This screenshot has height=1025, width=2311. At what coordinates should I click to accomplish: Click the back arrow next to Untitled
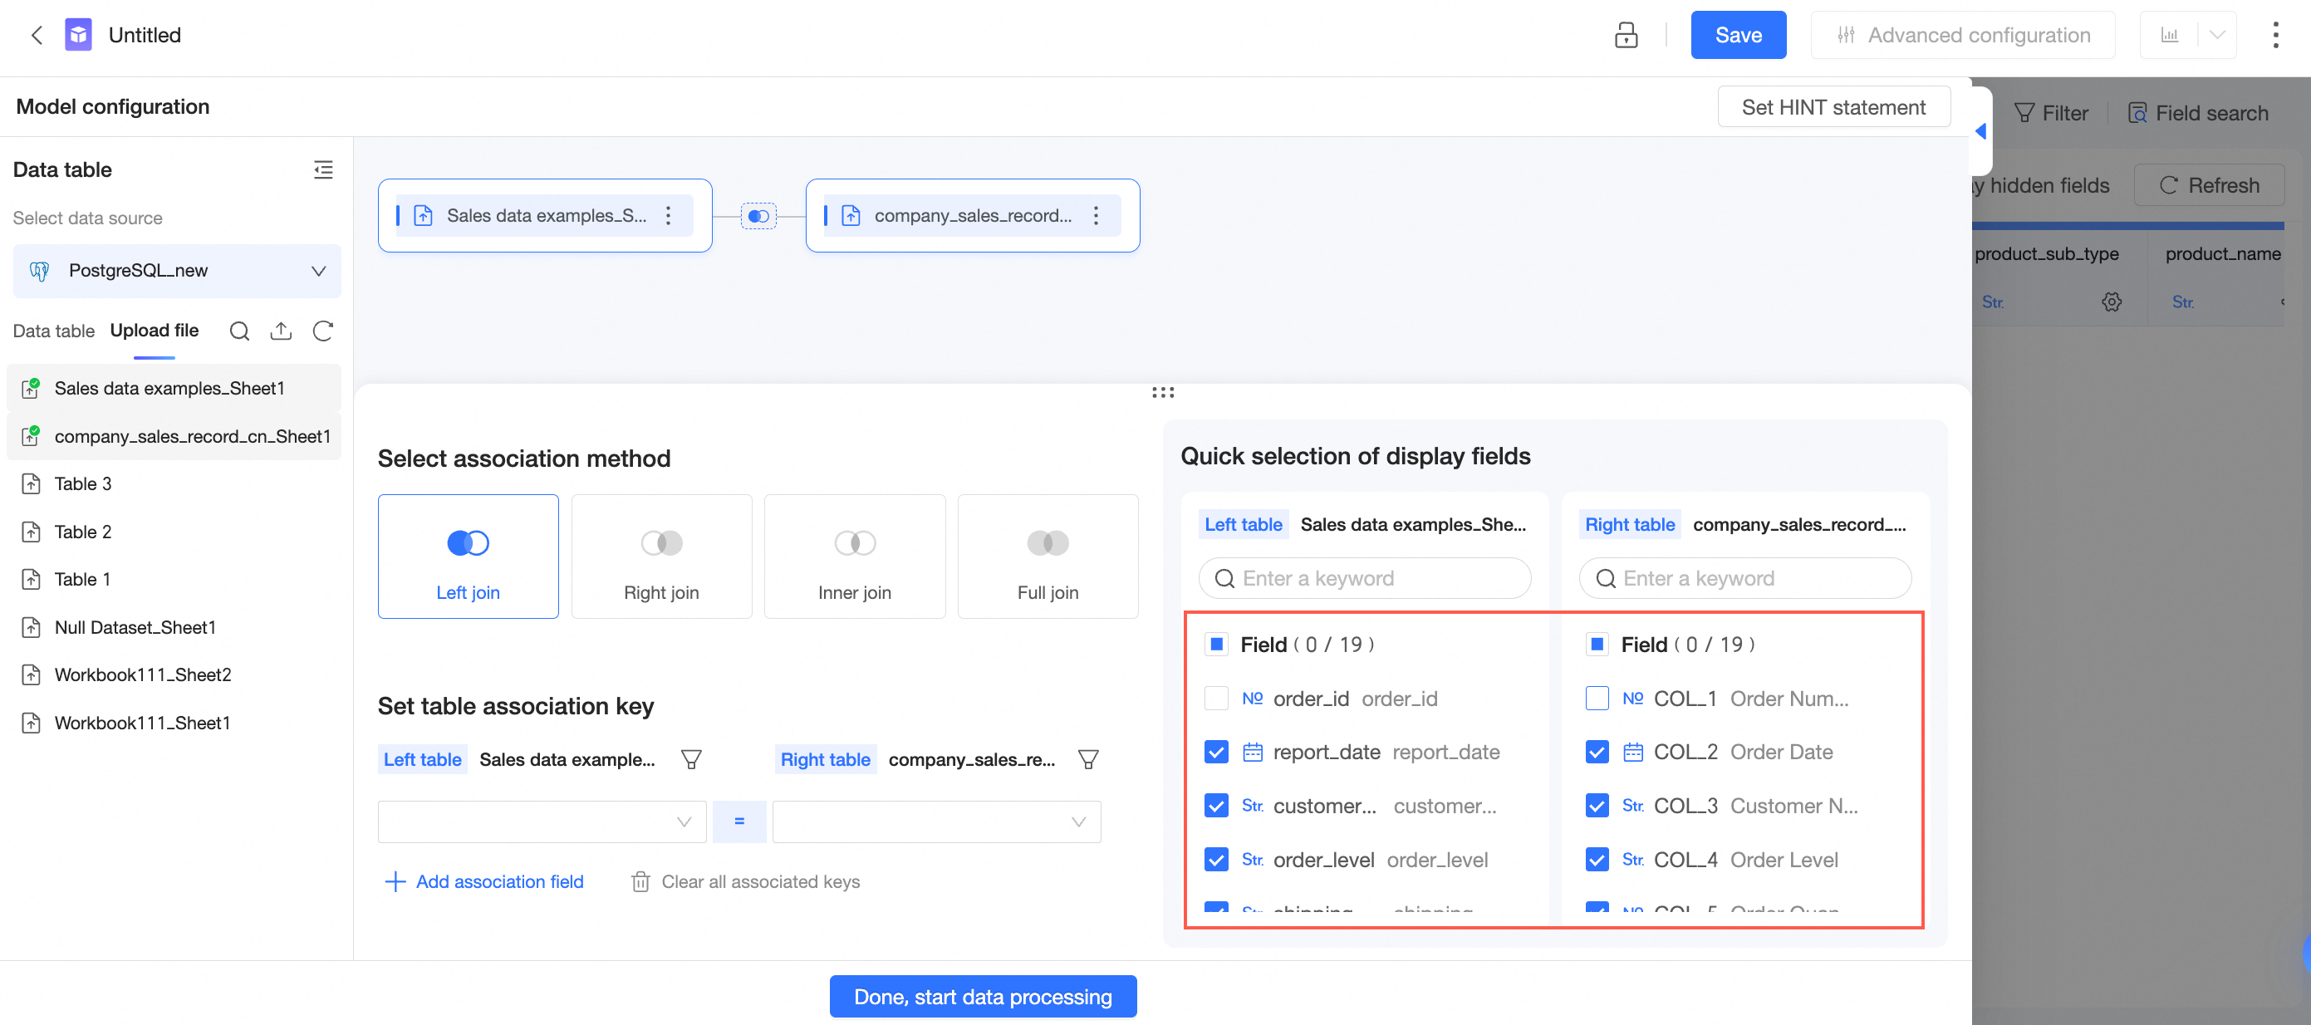pyautogui.click(x=37, y=35)
